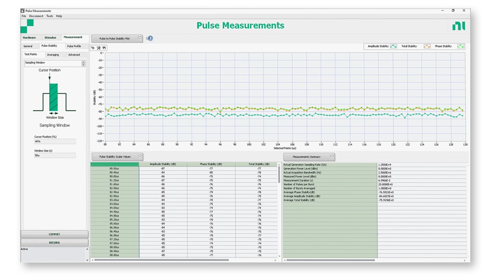This screenshot has height=276, width=491.
Task: Click the Cursor Position (%) field
Action: tap(55, 141)
